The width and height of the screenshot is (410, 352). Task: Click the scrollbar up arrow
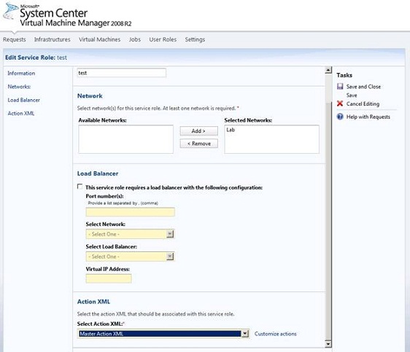coord(328,70)
